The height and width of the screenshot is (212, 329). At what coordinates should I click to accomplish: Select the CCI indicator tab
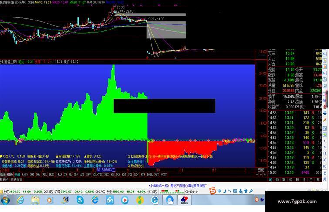coord(130,175)
